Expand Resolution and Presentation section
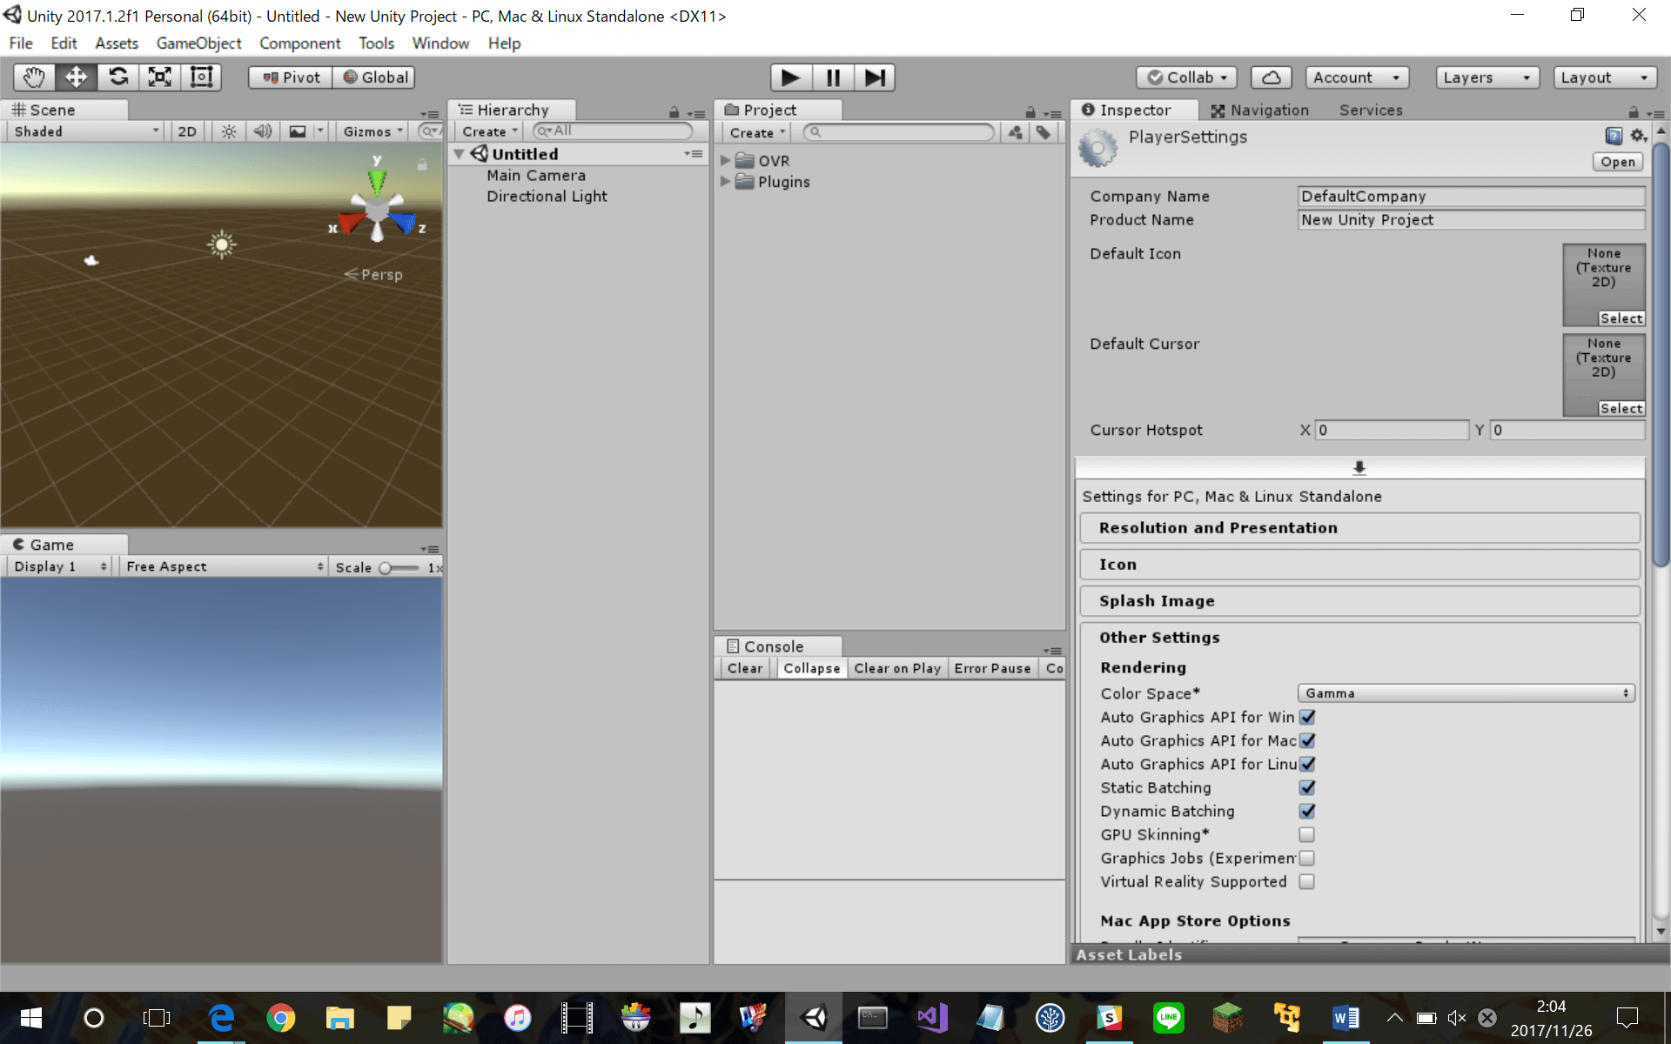This screenshot has width=1671, height=1044. pyautogui.click(x=1359, y=528)
